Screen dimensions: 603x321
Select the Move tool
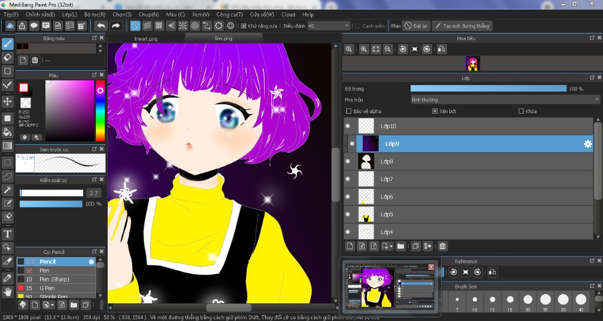pyautogui.click(x=8, y=101)
